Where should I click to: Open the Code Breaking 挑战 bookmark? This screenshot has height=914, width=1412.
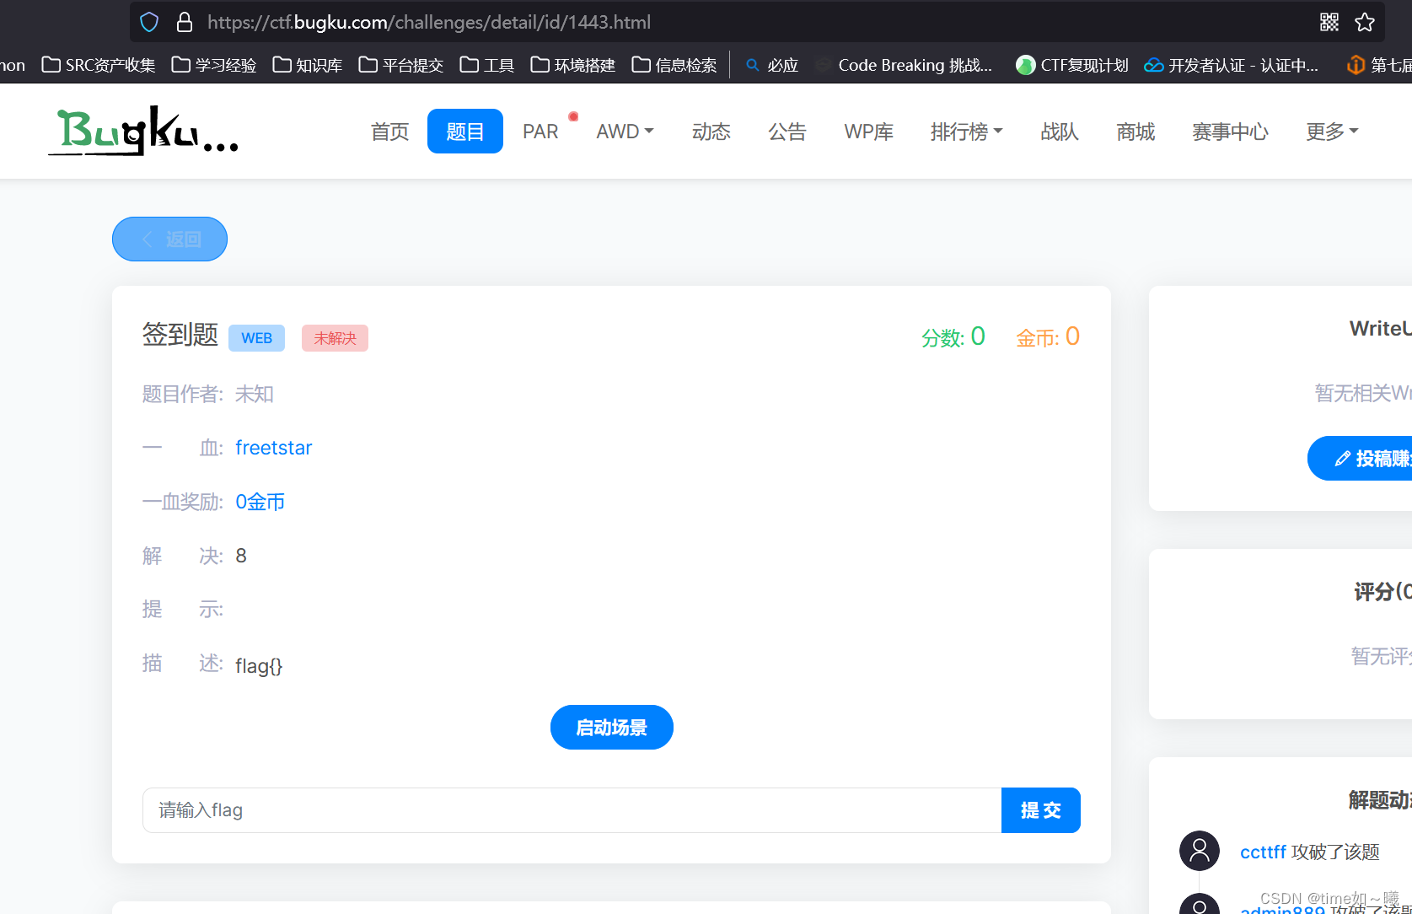click(905, 65)
